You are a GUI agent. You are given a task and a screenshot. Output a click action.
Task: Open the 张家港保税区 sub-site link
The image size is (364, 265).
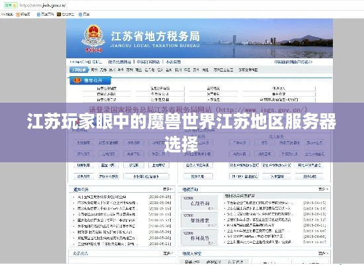tap(248, 70)
